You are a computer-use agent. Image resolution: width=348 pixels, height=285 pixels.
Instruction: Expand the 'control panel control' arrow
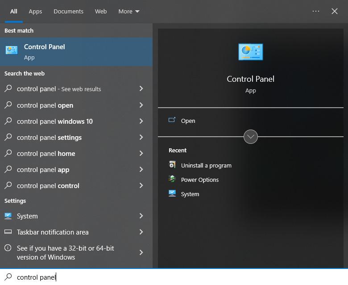(x=141, y=185)
